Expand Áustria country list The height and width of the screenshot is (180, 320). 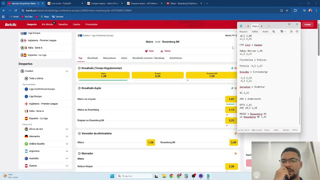click(x=67, y=166)
